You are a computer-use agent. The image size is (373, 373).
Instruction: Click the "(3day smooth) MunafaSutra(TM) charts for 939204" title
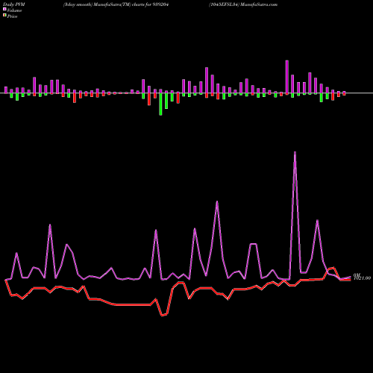[116, 4]
